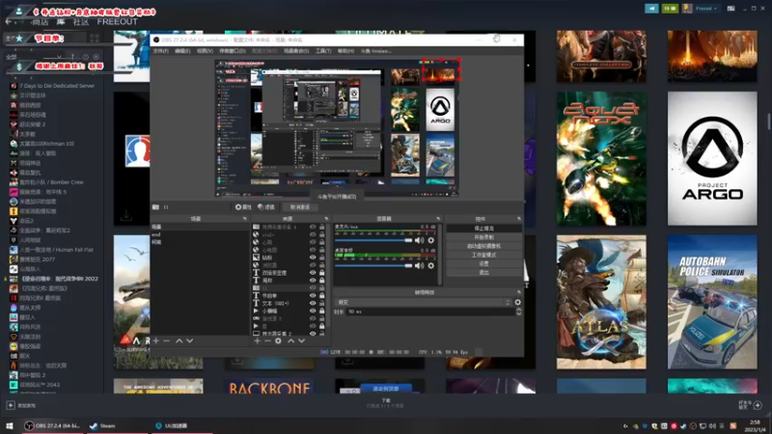Open OBS source properties gear in sources toolbar
The image size is (772, 434).
pos(279,340)
